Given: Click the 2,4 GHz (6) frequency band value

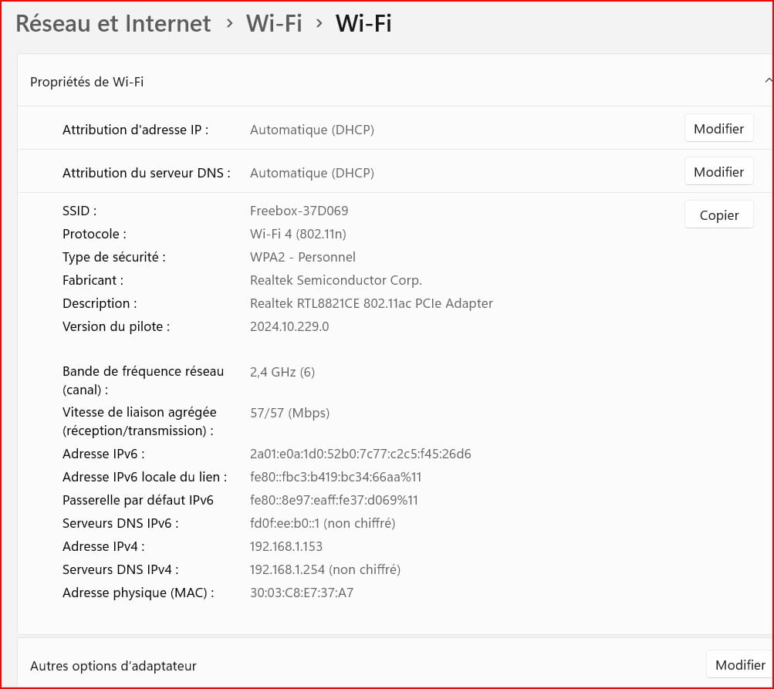Looking at the screenshot, I should point(282,372).
